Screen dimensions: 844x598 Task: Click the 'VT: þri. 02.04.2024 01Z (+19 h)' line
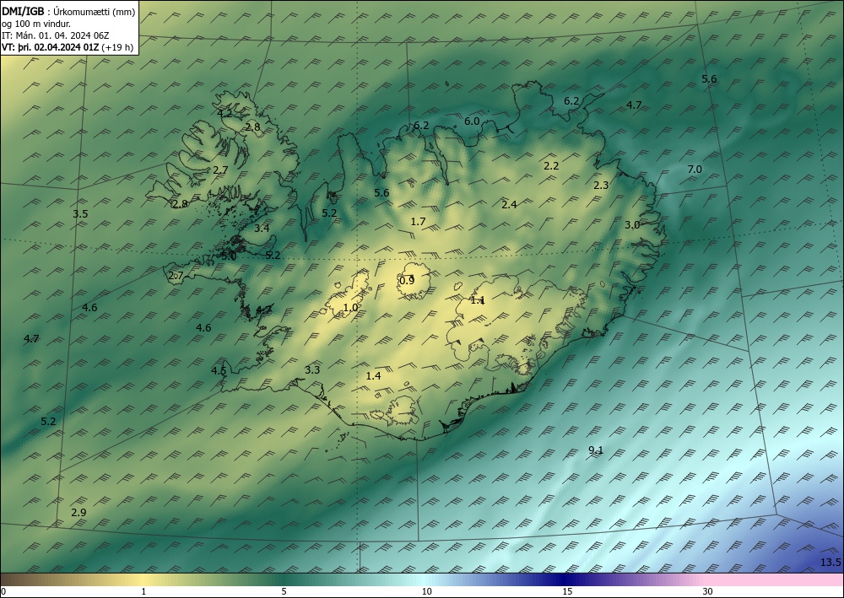(68, 46)
